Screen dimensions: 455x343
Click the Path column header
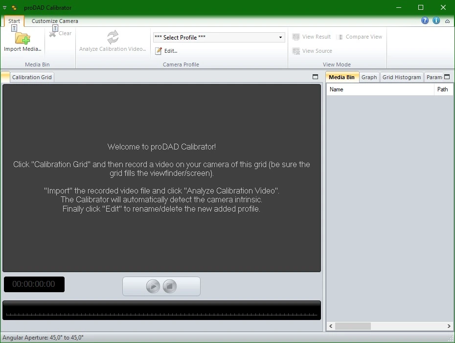pos(443,89)
